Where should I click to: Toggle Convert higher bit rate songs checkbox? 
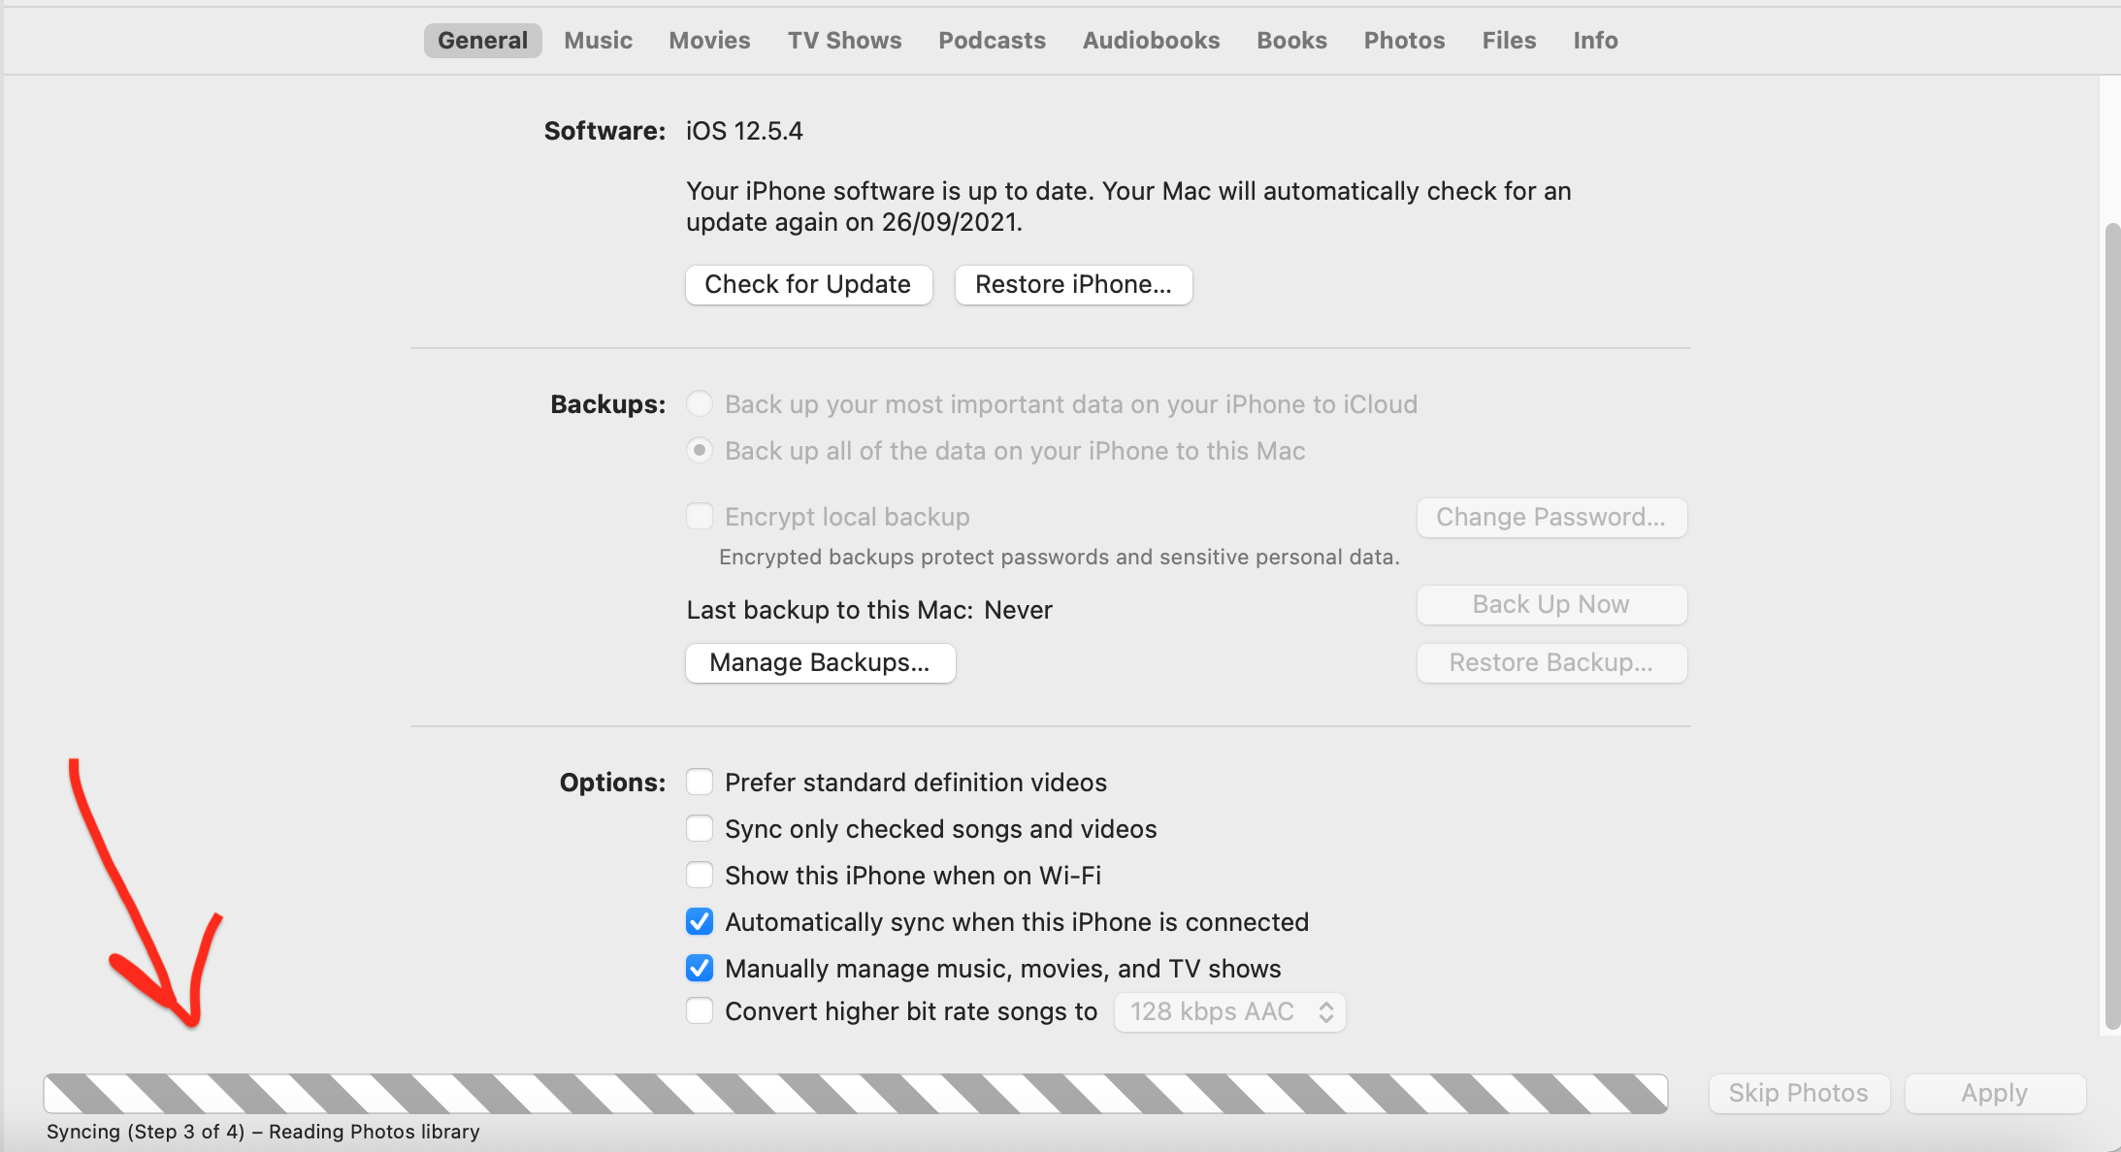(700, 1010)
